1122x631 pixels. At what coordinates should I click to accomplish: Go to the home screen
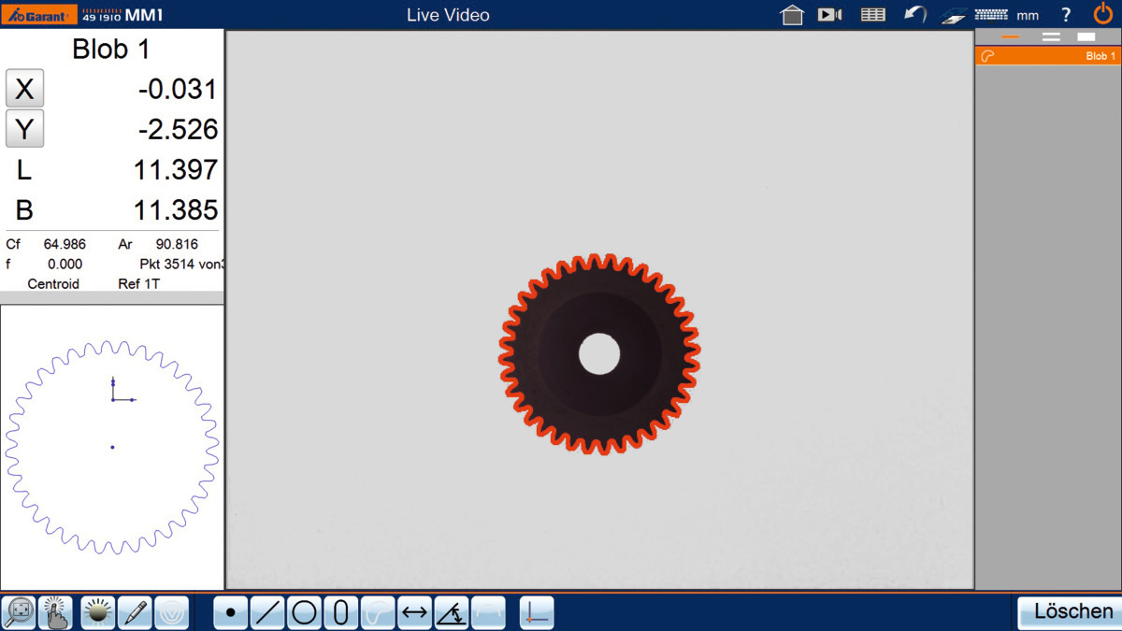click(x=792, y=15)
